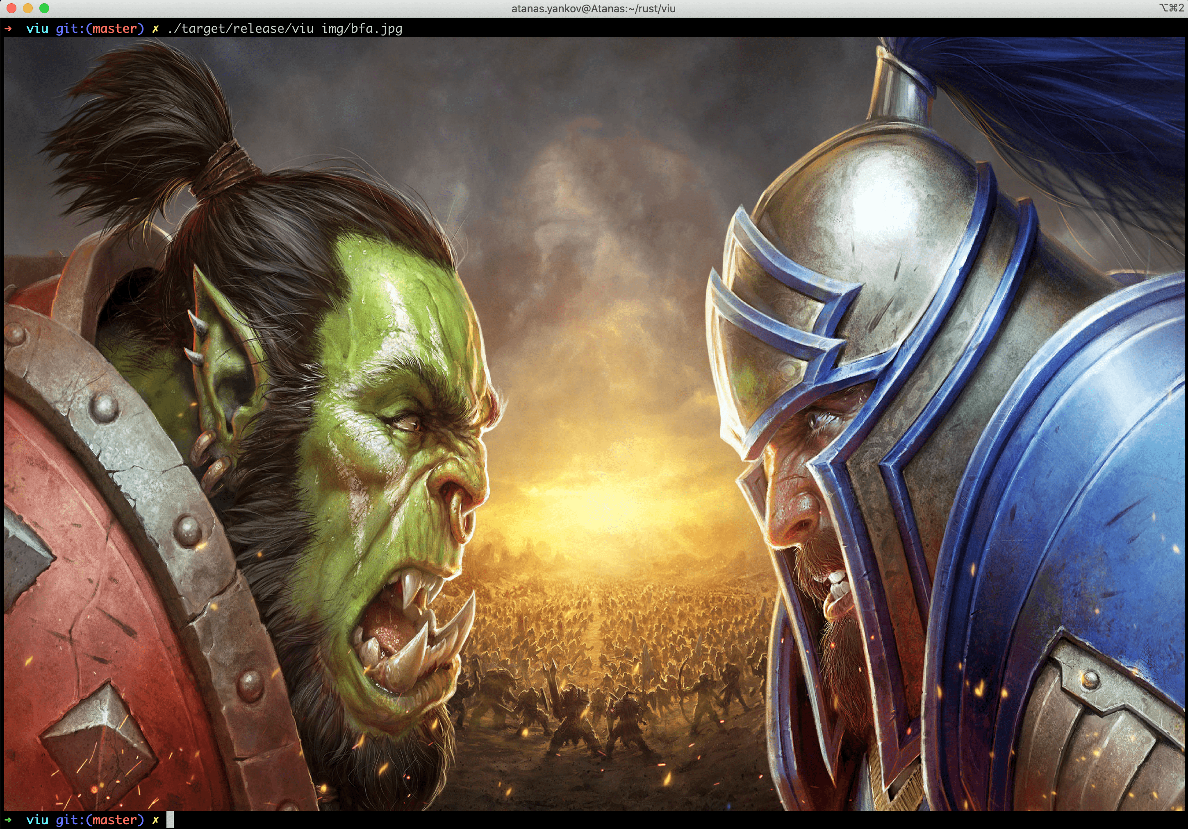The height and width of the screenshot is (829, 1188).
Task: Click the master branch name in bottom prompt
Action: point(114,820)
